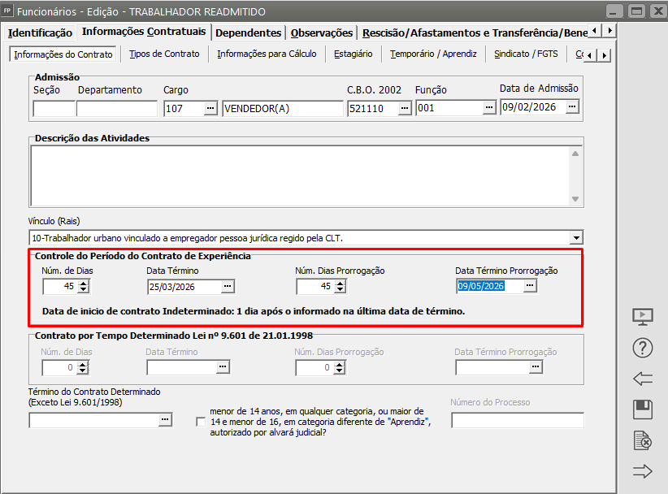Open the Tipos de Contrato sub-tab
Screen dimensions: 668x494
point(164,54)
